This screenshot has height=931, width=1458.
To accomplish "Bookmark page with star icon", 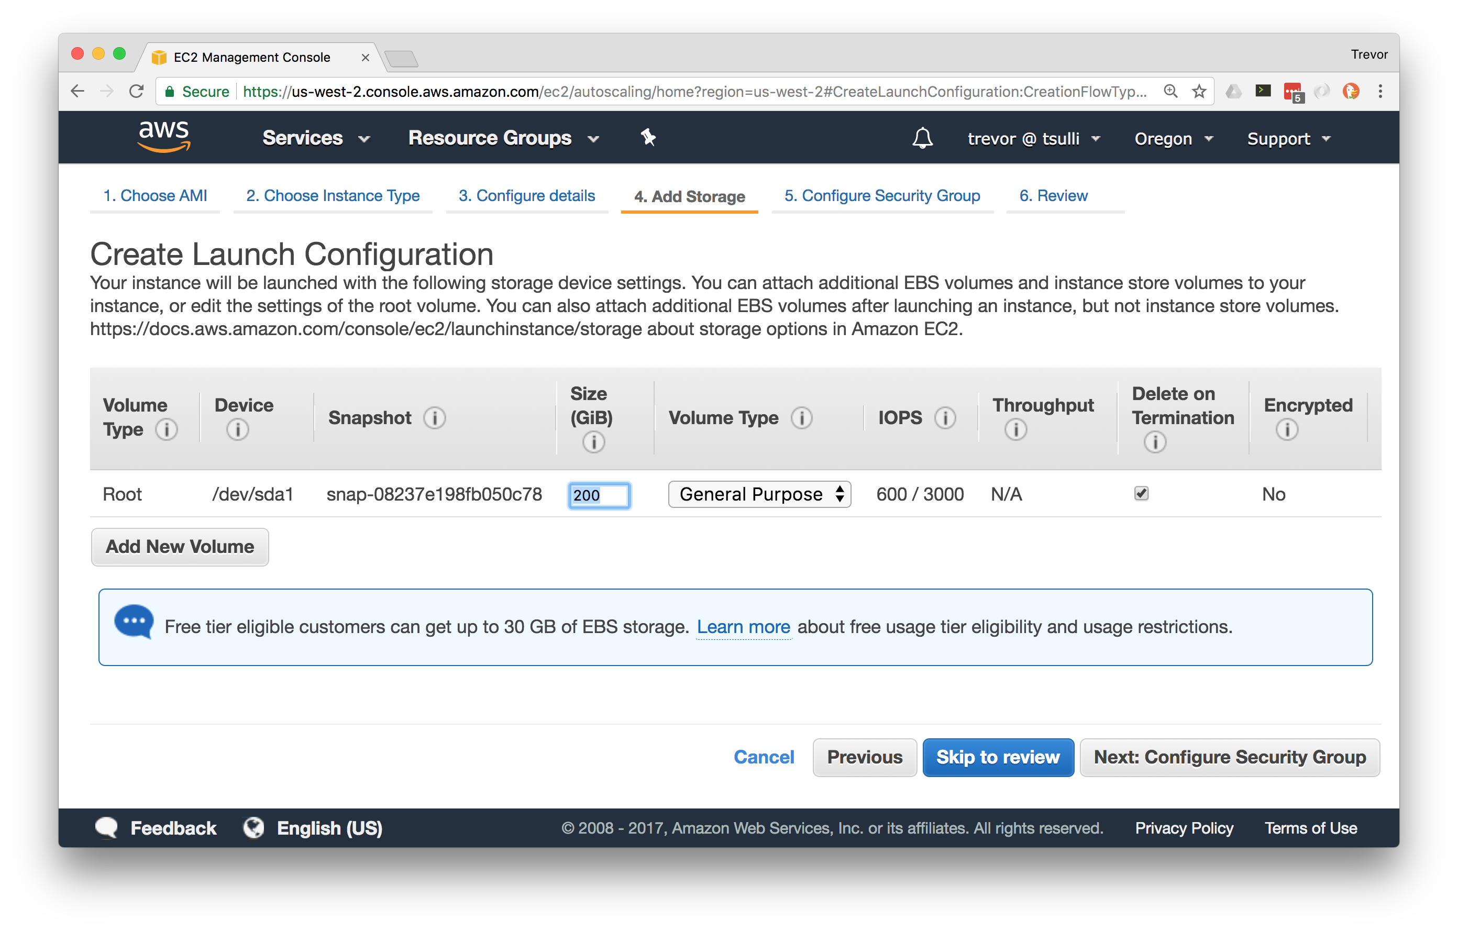I will [1199, 92].
